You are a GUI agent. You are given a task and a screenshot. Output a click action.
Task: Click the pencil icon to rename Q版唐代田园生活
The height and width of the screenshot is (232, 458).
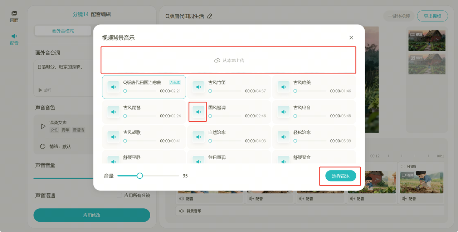(x=210, y=16)
